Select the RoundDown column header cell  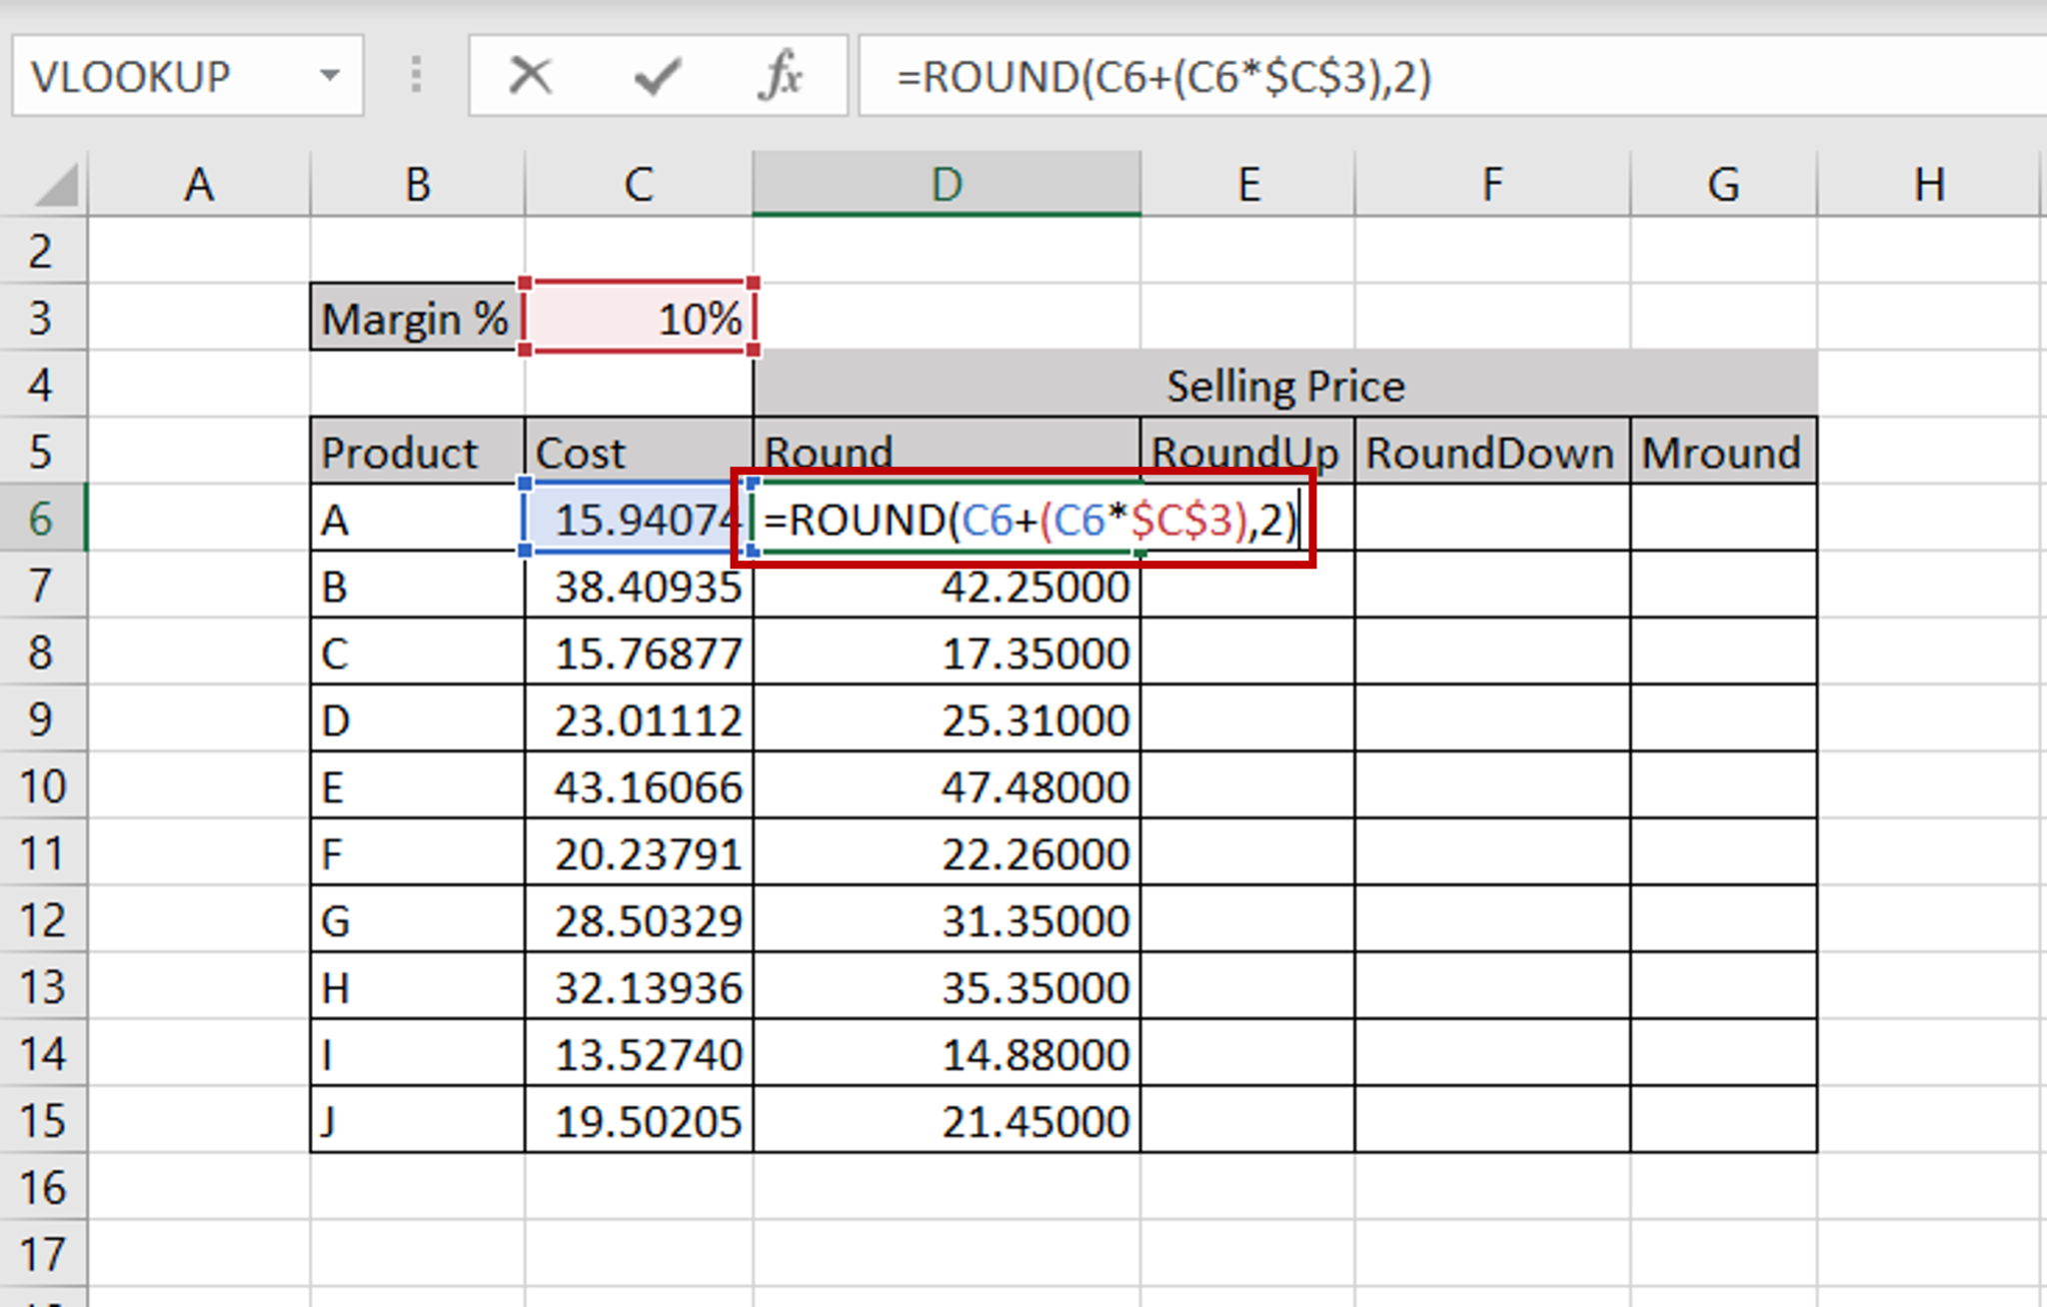[1489, 453]
